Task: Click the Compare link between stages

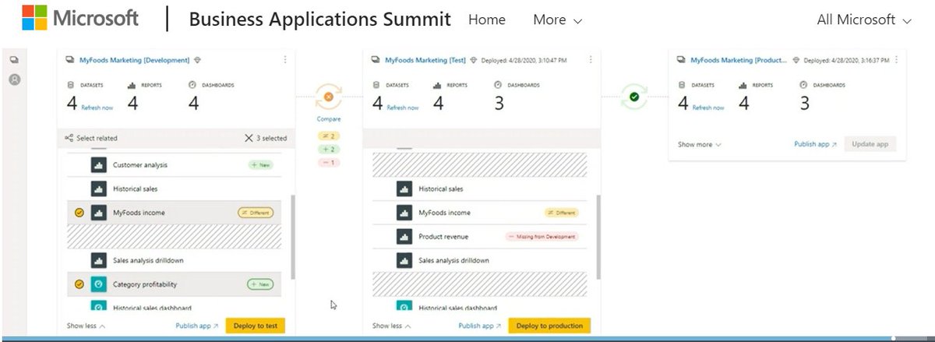Action: [x=329, y=119]
